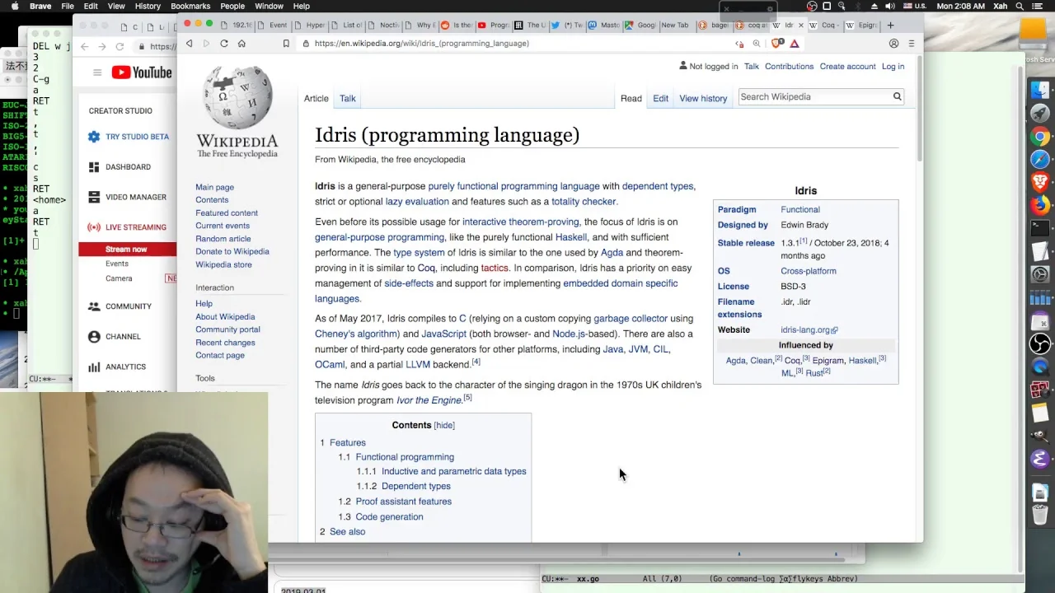Go to 'Proof assistant features' contents entry

pyautogui.click(x=403, y=502)
